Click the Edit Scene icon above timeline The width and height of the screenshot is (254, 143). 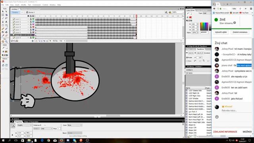pyautogui.click(x=166, y=12)
